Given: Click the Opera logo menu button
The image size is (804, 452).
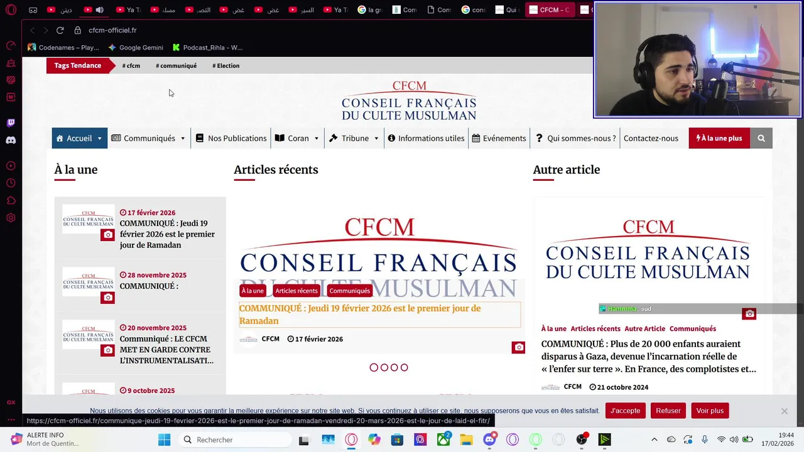Looking at the screenshot, I should tap(11, 10).
